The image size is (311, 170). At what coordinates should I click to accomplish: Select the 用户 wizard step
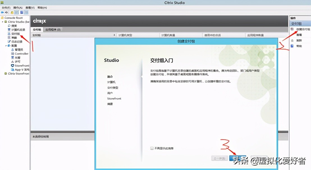point(110,93)
